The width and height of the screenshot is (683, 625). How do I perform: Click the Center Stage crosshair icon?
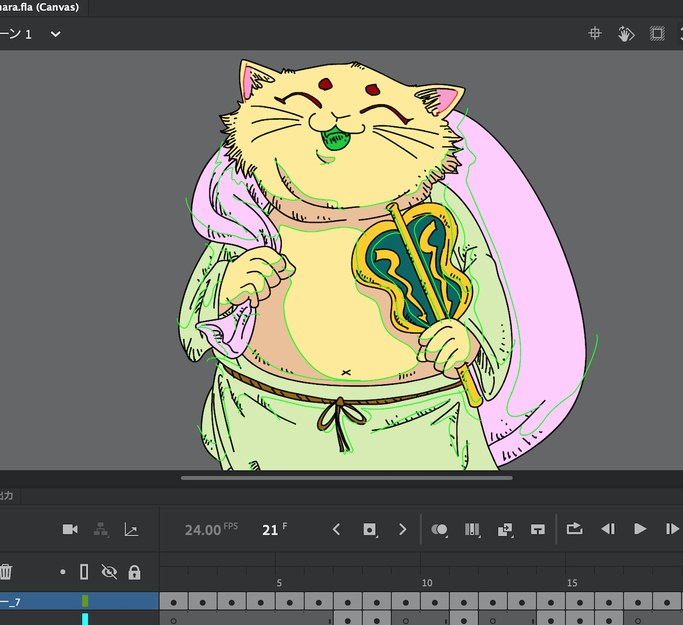[x=595, y=34]
